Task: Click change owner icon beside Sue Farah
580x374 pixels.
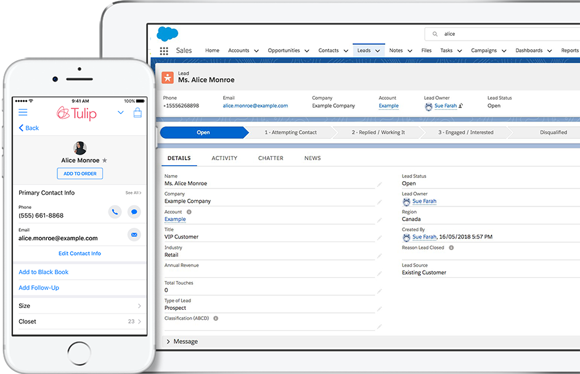Action: [460, 106]
